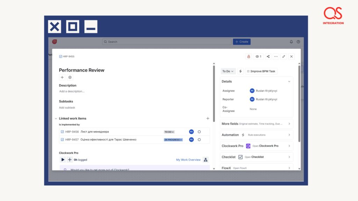
Task: Toggle circle checkbox on HRP-9457 row
Action: point(199,140)
